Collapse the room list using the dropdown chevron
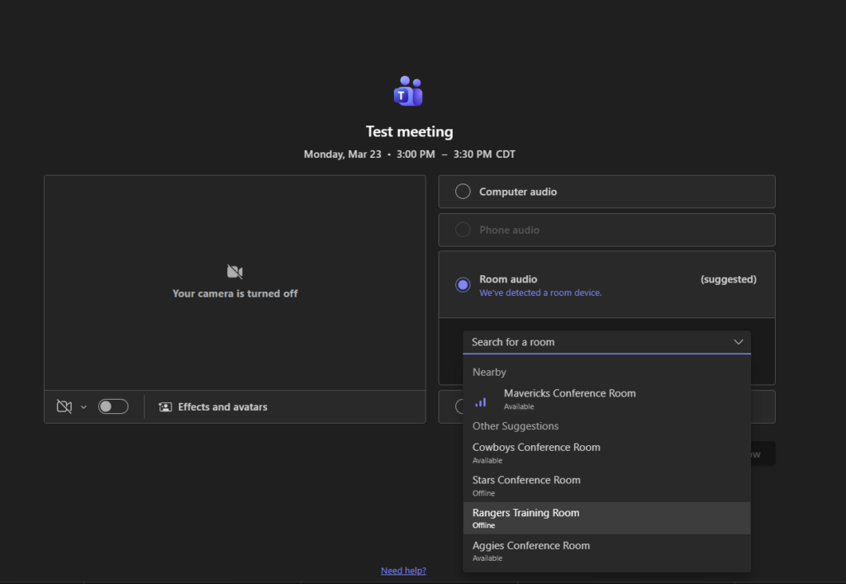Viewport: 846px width, 584px height. pos(738,342)
